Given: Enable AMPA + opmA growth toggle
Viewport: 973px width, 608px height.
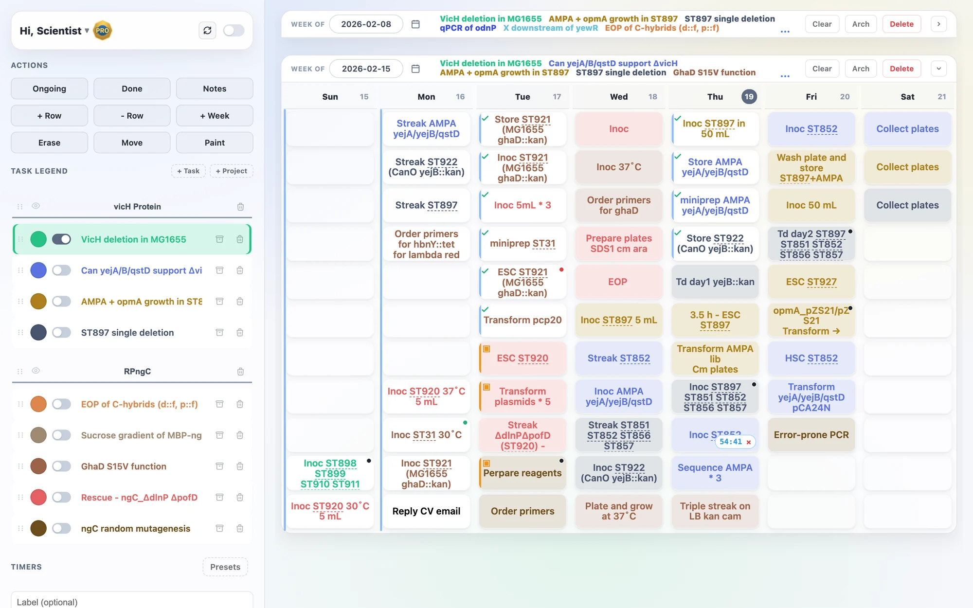Looking at the screenshot, I should pos(61,302).
